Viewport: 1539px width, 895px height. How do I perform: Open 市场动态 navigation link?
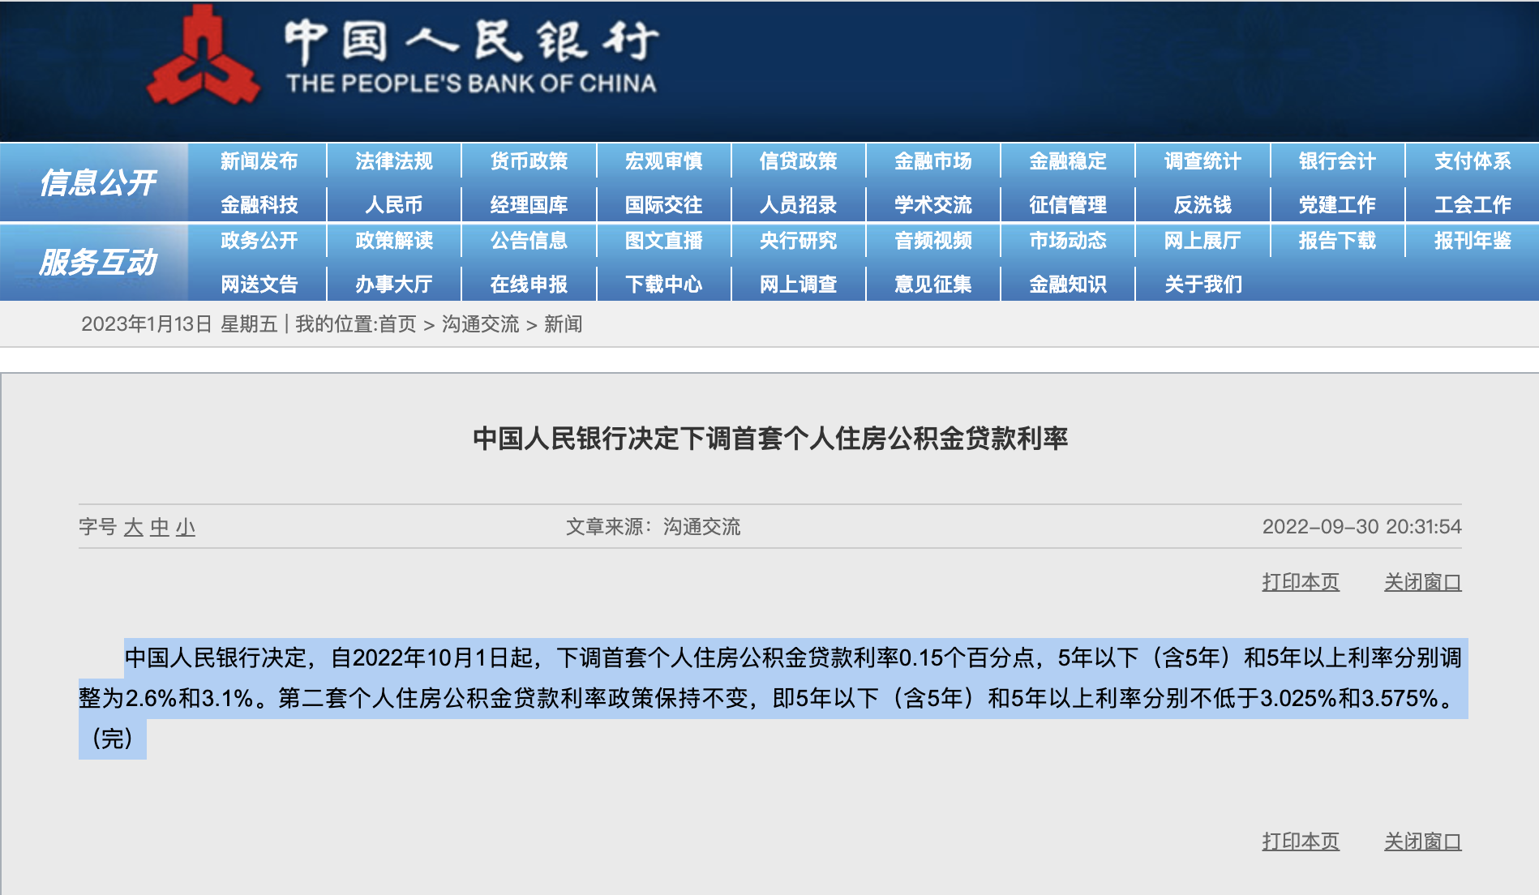1068,241
